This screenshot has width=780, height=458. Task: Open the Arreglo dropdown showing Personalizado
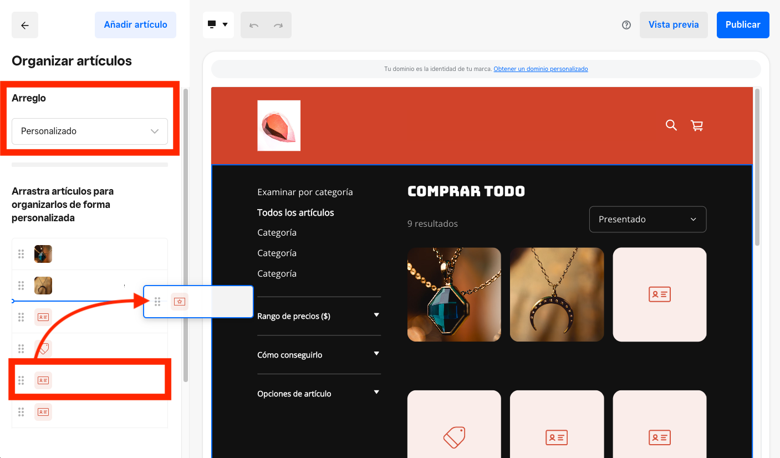(90, 131)
